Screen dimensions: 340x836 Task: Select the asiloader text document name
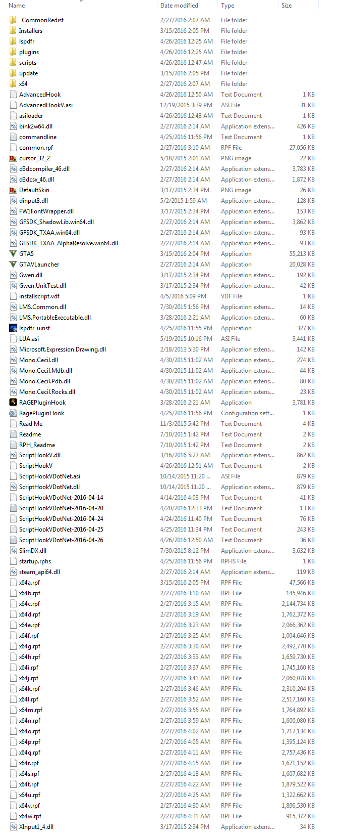pos(31,116)
